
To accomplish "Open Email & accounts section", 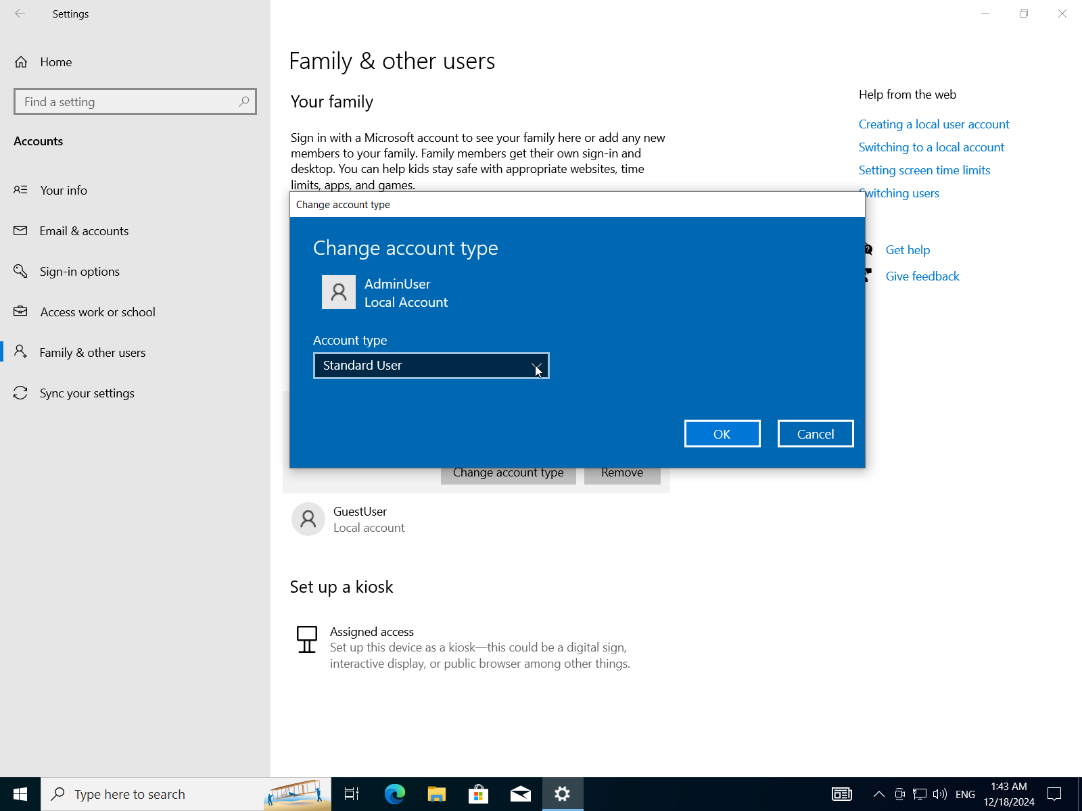I will pos(84,231).
